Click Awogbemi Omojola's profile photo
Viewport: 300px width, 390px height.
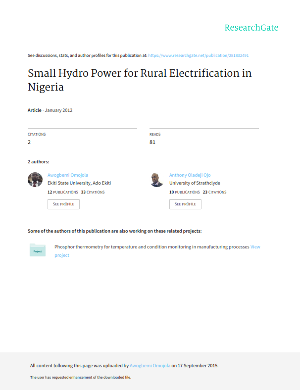[x=35, y=180]
